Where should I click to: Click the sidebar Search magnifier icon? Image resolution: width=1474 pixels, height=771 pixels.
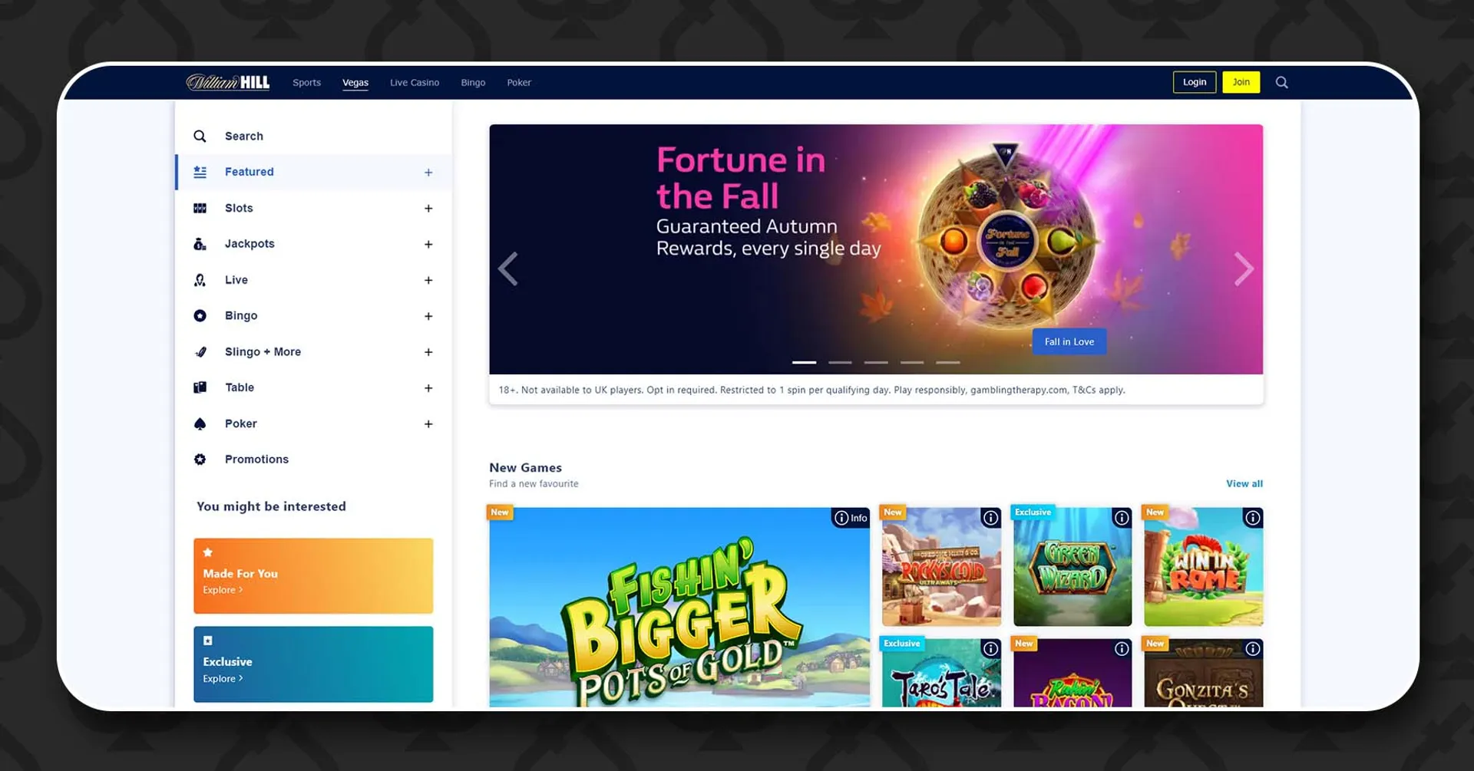coord(200,136)
